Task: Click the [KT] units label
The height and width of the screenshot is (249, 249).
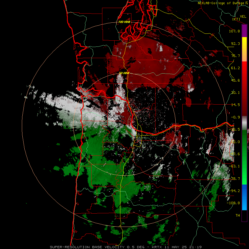Action: [x=236, y=19]
